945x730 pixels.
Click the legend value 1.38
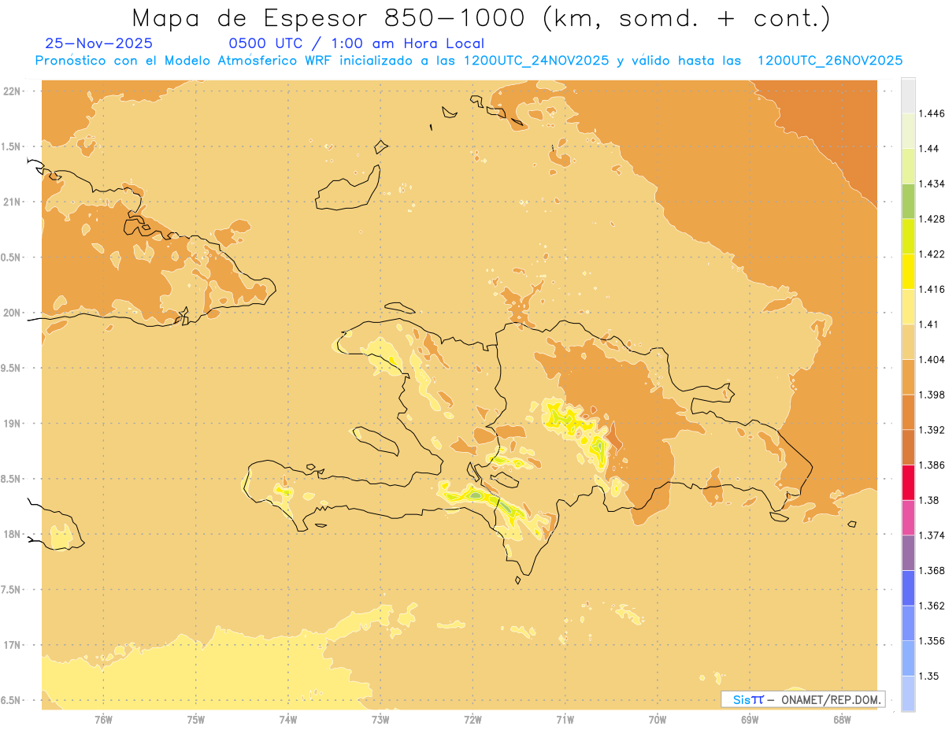pyautogui.click(x=928, y=500)
